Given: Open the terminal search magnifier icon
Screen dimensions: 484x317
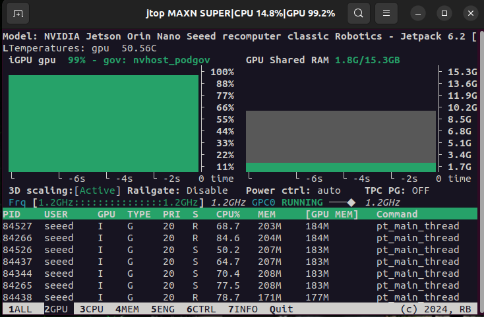Looking at the screenshot, I should [358, 13].
